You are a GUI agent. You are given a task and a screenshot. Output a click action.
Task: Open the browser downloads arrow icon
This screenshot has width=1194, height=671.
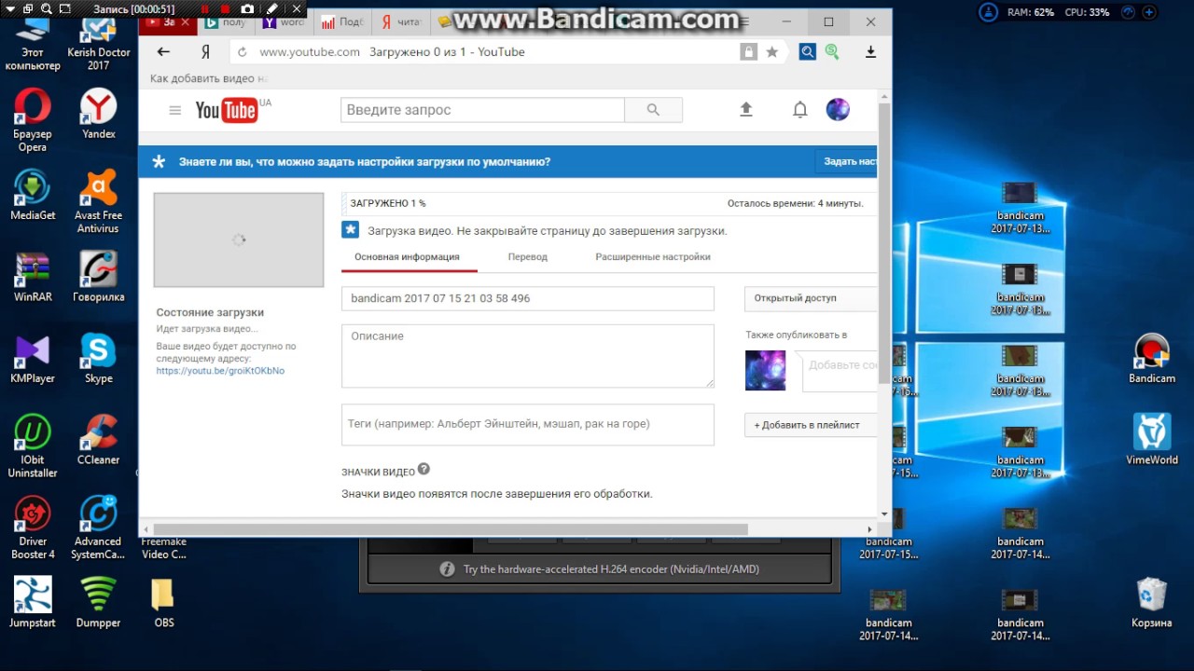pyautogui.click(x=870, y=52)
